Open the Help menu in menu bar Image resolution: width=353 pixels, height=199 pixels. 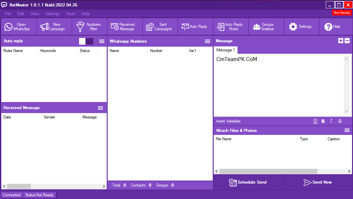(85, 14)
